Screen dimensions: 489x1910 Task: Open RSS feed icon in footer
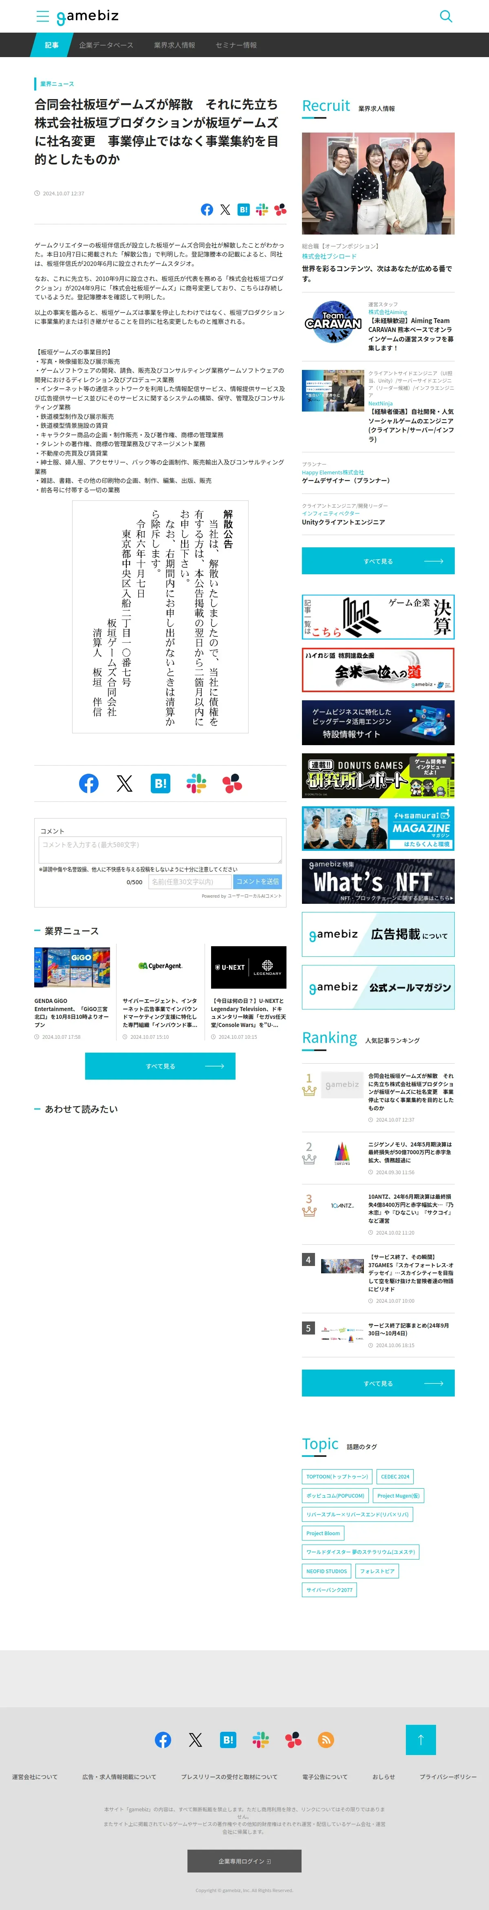tap(326, 1740)
